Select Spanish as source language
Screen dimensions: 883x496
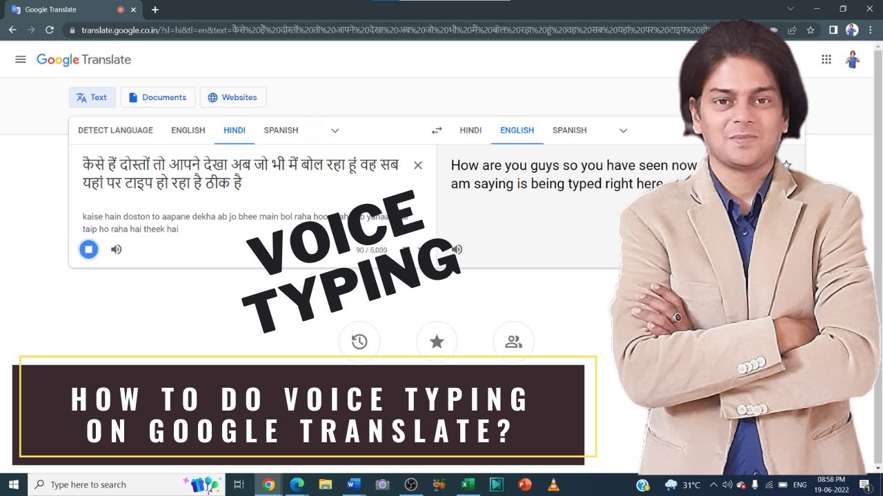(281, 130)
